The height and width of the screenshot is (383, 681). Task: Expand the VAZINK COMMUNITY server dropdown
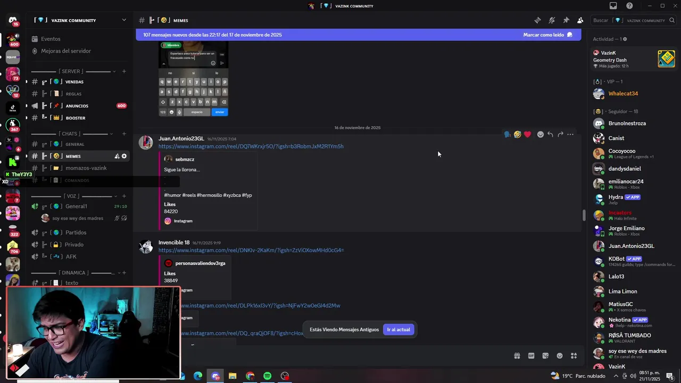coord(124,20)
